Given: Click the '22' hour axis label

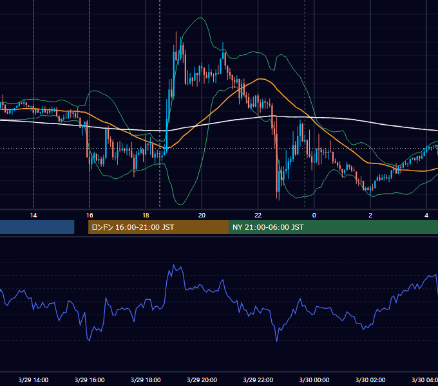Looking at the screenshot, I should [x=258, y=216].
